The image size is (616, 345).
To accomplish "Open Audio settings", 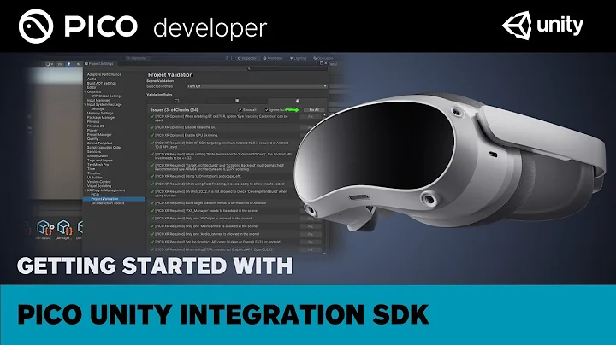I will [x=92, y=79].
